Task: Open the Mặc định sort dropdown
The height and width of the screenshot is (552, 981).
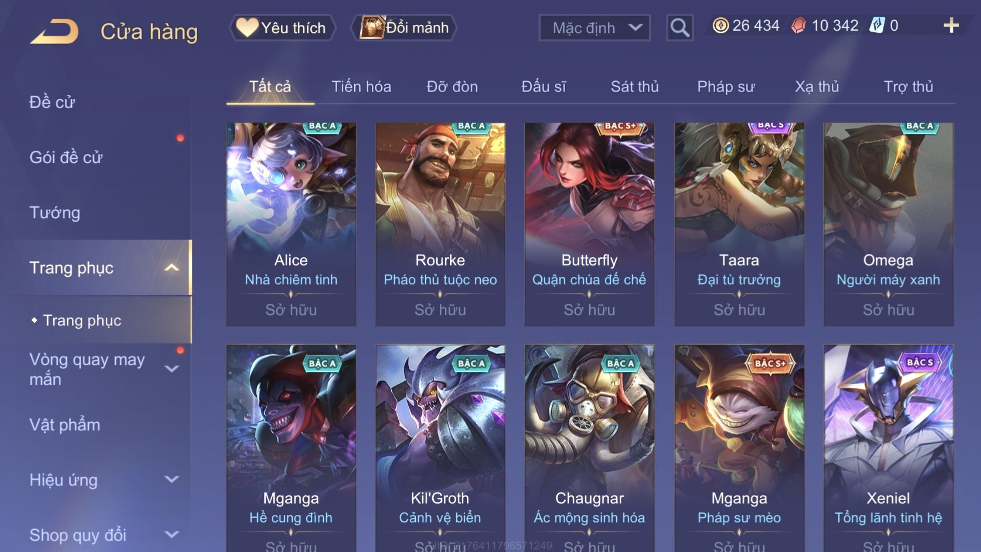Action: 594,28
